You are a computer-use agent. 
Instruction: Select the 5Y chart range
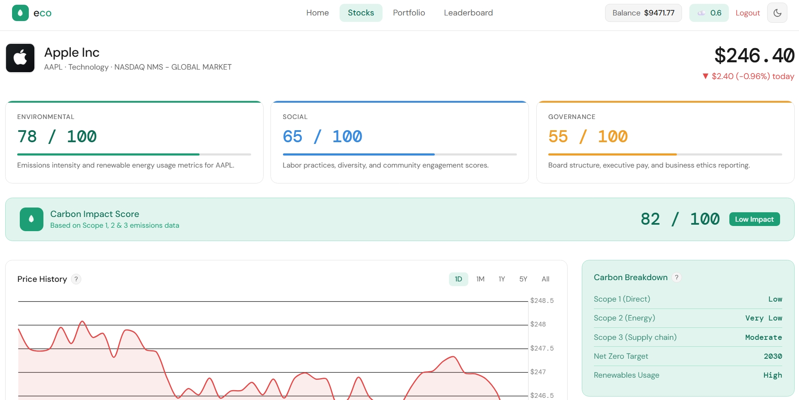pos(523,279)
